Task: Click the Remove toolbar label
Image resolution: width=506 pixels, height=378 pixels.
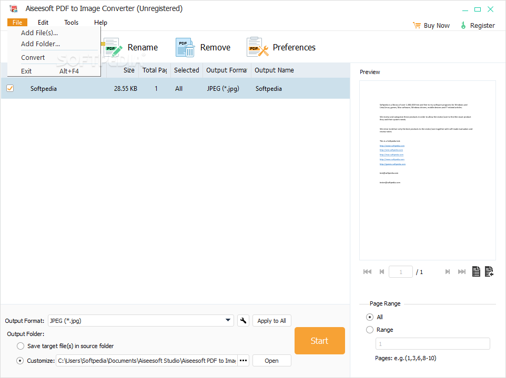Action: (x=215, y=47)
